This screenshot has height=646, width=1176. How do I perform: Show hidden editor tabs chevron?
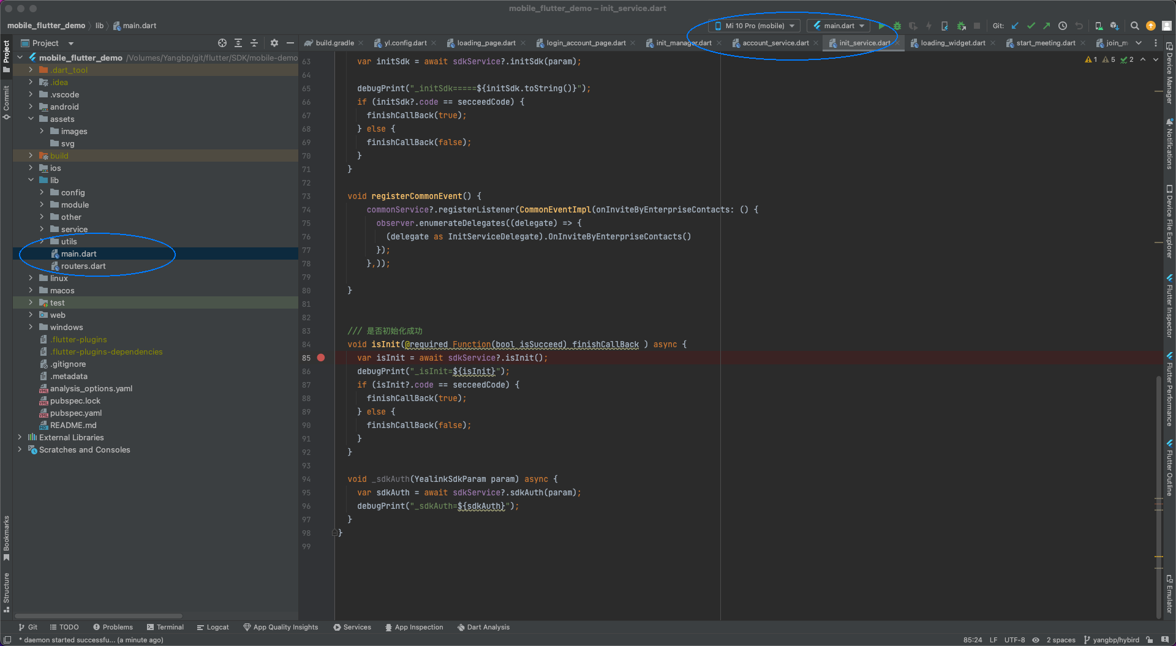(1139, 43)
